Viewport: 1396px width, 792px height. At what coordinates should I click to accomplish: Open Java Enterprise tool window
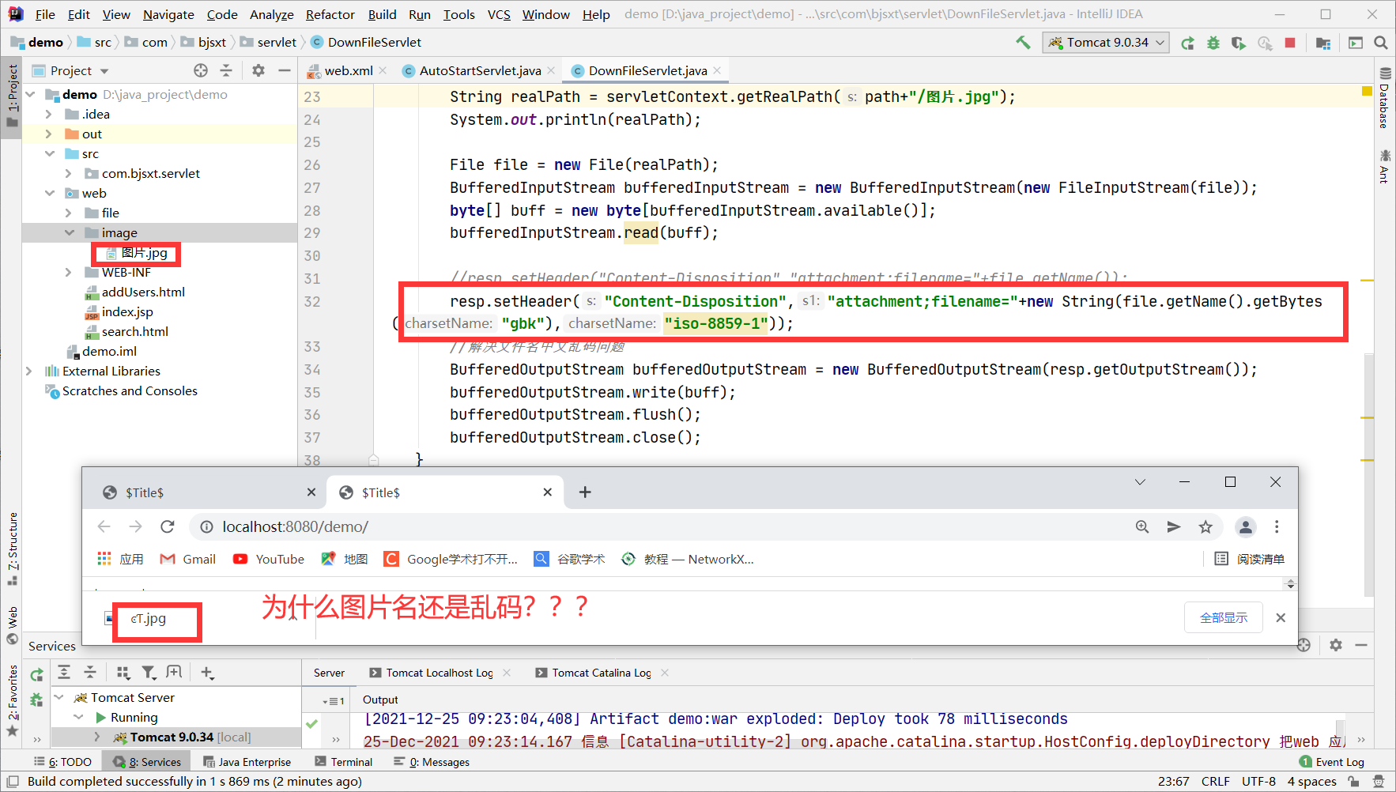click(247, 762)
